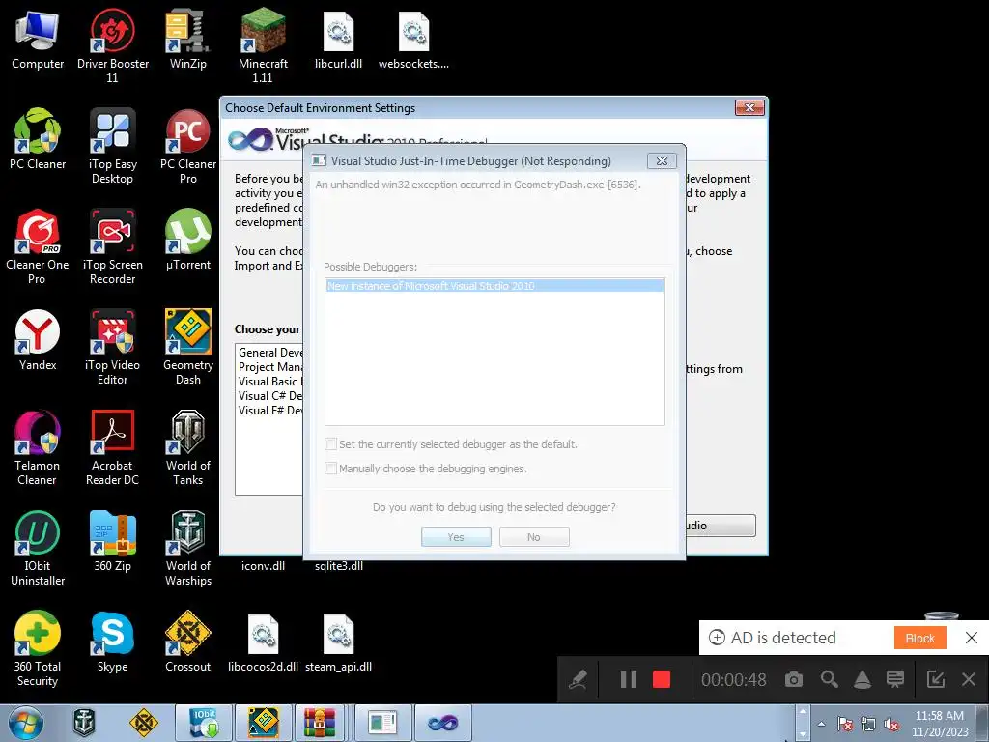Switch to Geometry Dash taskbar button
Screen dimensions: 989x742
tap(263, 723)
